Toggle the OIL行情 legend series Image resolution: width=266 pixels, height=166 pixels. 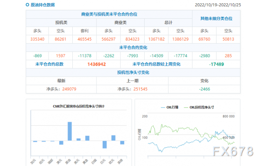170,107
